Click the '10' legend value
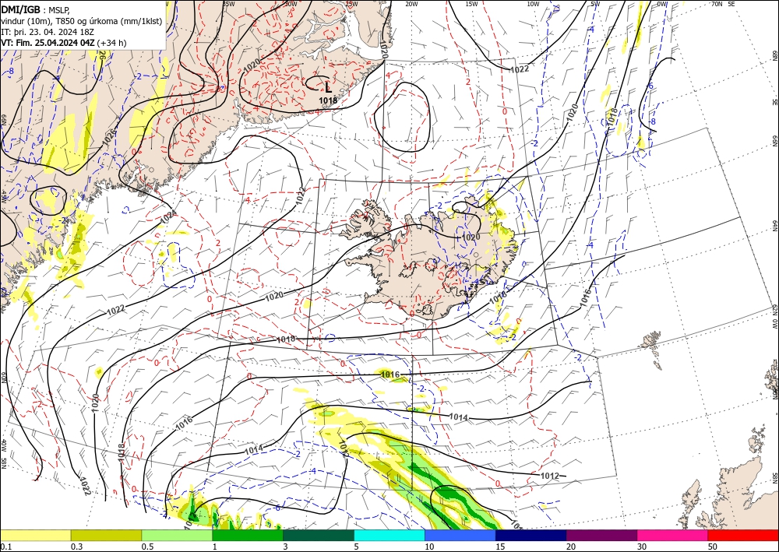The height and width of the screenshot is (552, 779). [x=430, y=546]
